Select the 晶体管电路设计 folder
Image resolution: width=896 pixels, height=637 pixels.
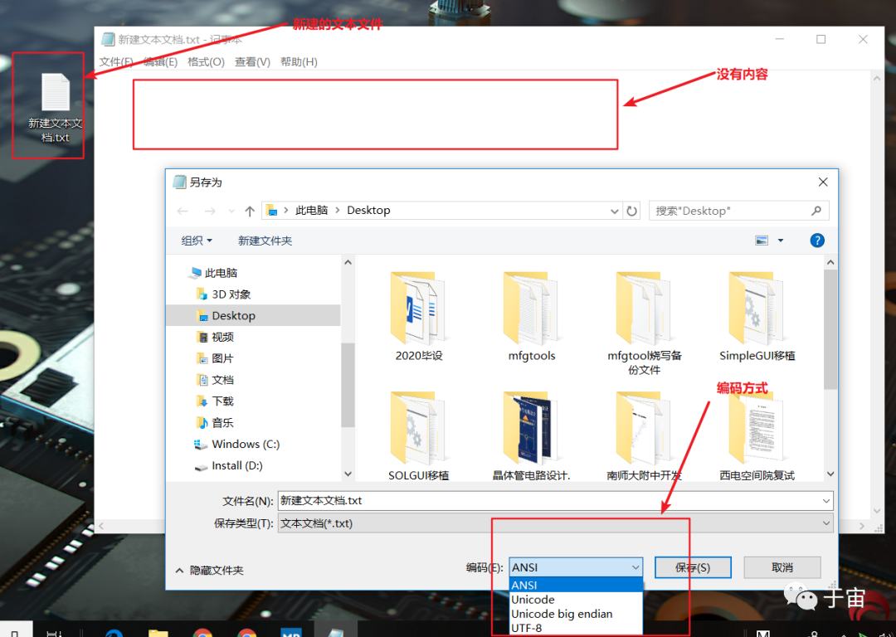[x=532, y=435]
